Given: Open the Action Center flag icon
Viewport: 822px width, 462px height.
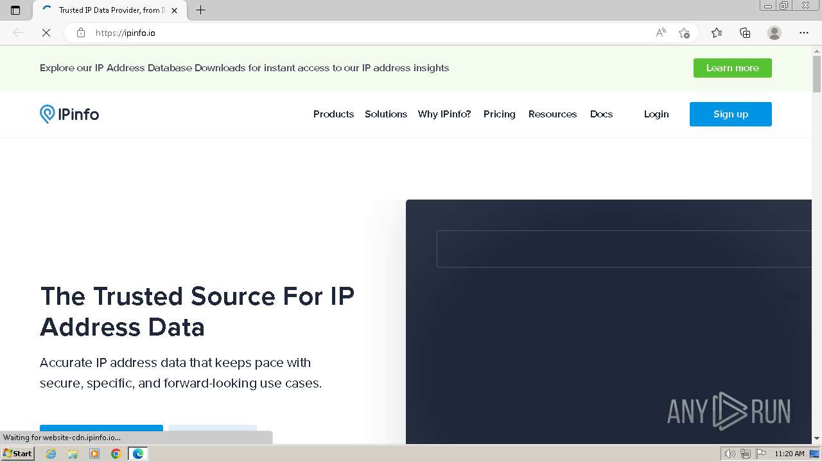Looking at the screenshot, I should click(x=760, y=454).
